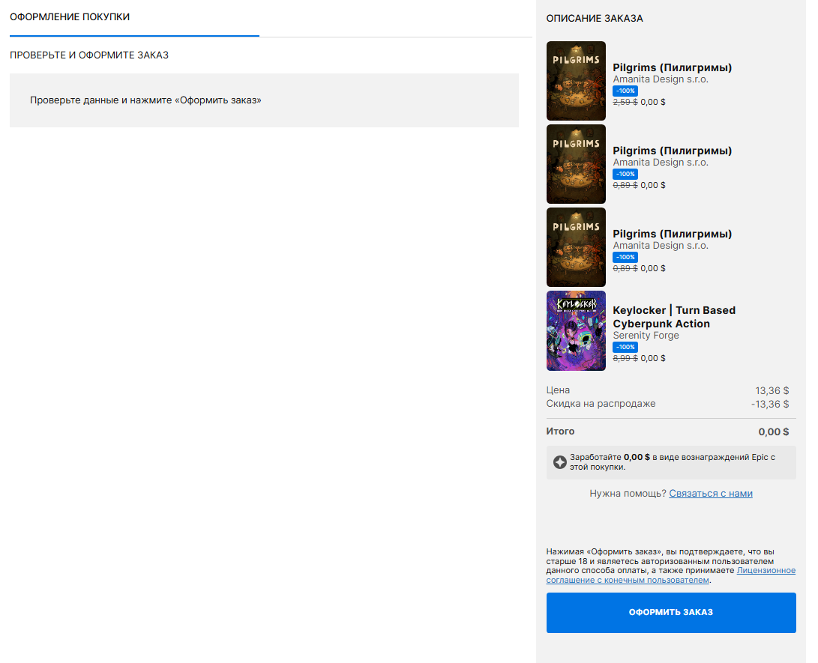
Task: Click the «Цена» amount 13,36 $
Action: [x=772, y=390]
